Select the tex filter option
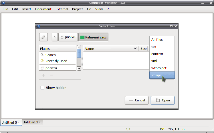 pos(162,47)
